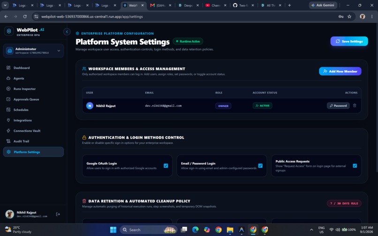Click the address bar URL
This screenshot has height=236, width=378.
coord(92,16)
